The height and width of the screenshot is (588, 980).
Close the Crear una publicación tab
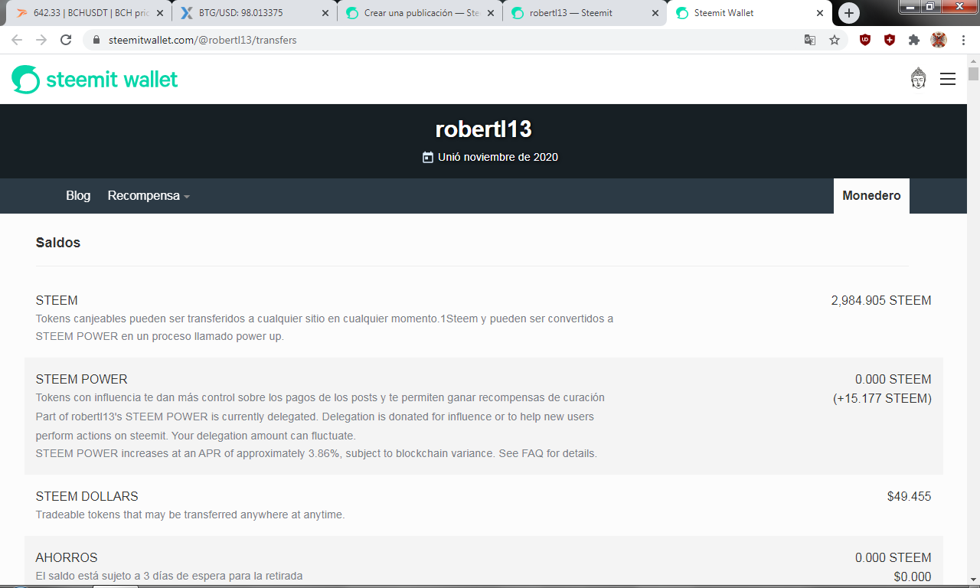(491, 13)
